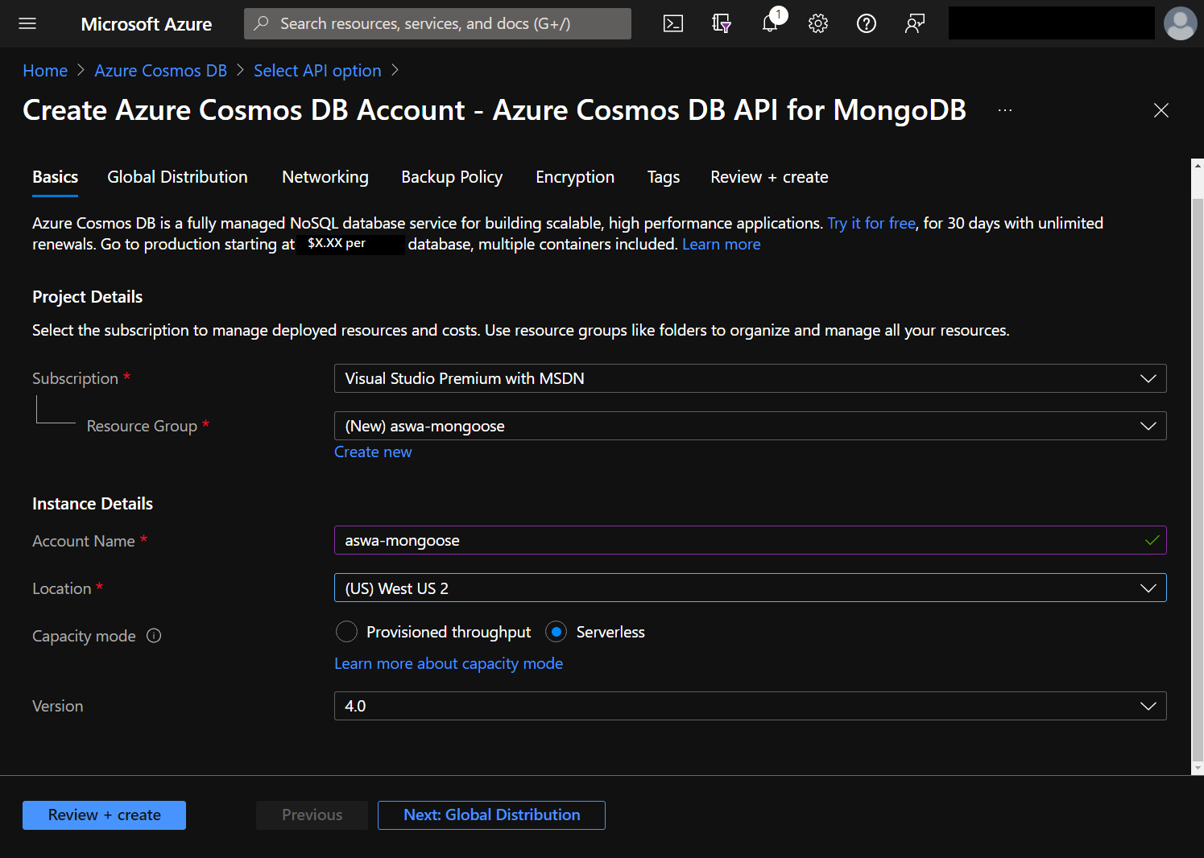The image size is (1204, 858).
Task: Switch to the Backup Policy tab
Action: tap(452, 177)
